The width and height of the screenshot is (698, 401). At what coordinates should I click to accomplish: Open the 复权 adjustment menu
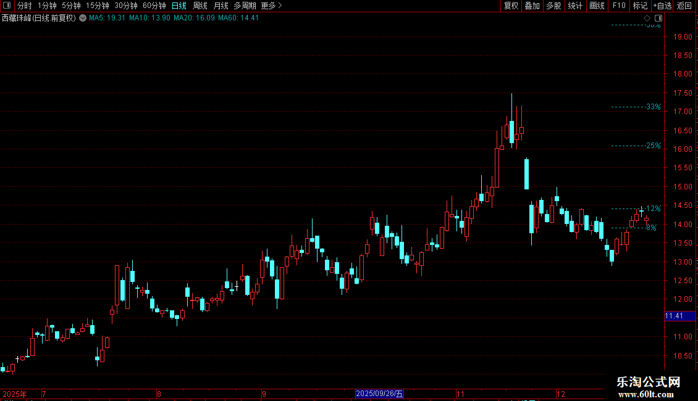511,6
